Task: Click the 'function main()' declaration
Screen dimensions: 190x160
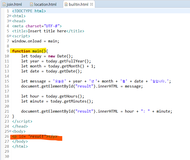Action: click(x=29, y=51)
